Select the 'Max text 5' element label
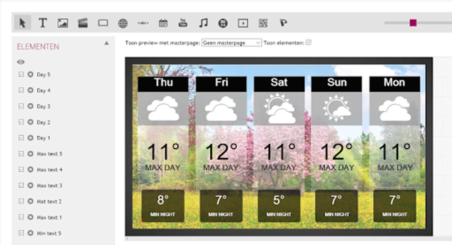 pyautogui.click(x=49, y=154)
